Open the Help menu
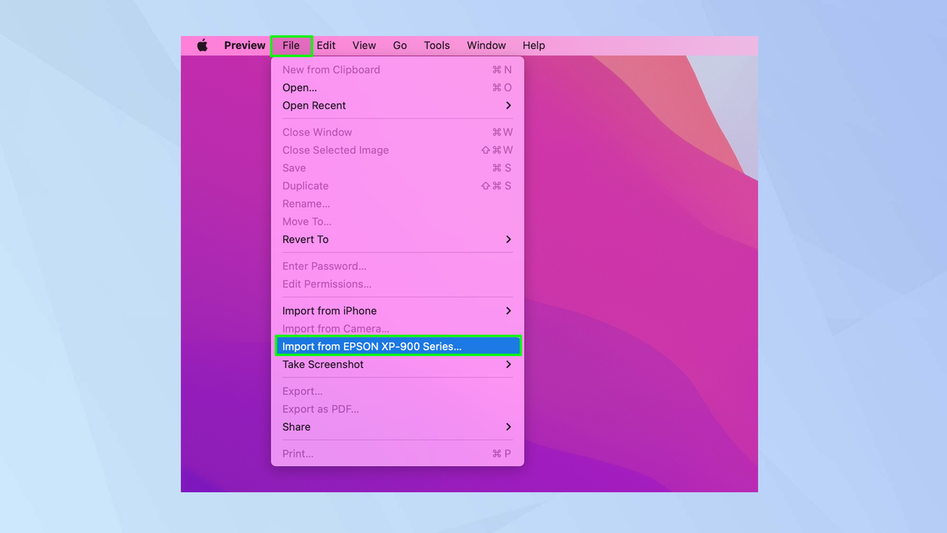Image resolution: width=947 pixels, height=533 pixels. coord(533,45)
